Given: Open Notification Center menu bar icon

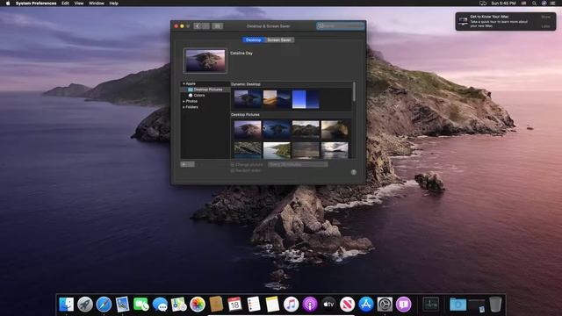Looking at the screenshot, I should [x=552, y=4].
